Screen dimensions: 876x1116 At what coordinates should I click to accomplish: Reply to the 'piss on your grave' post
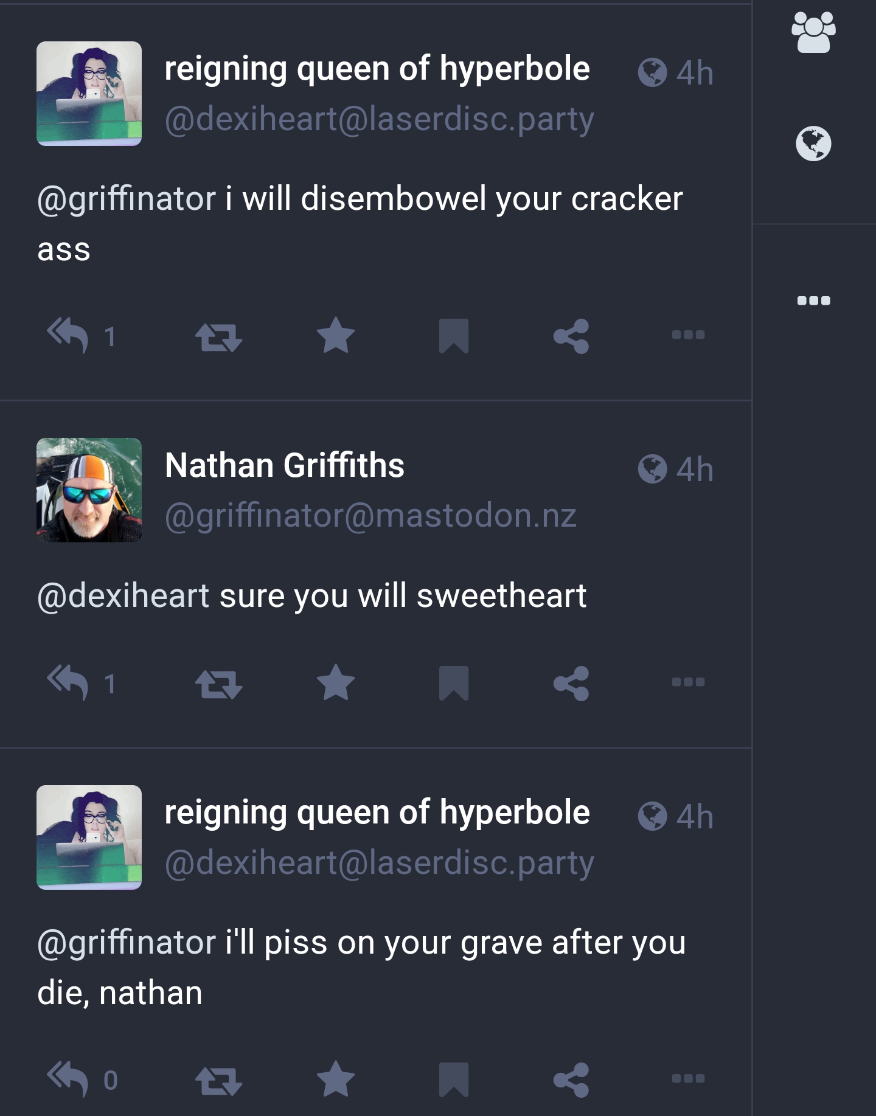point(68,1080)
